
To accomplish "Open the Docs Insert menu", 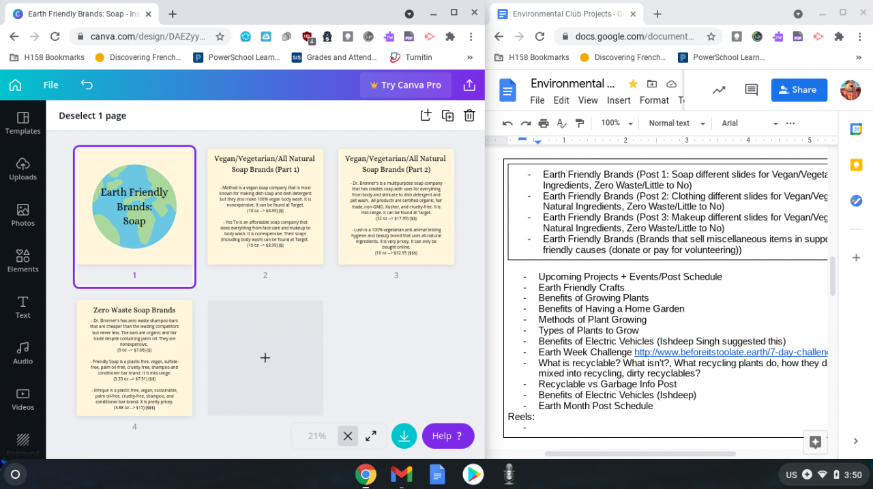I will 619,100.
